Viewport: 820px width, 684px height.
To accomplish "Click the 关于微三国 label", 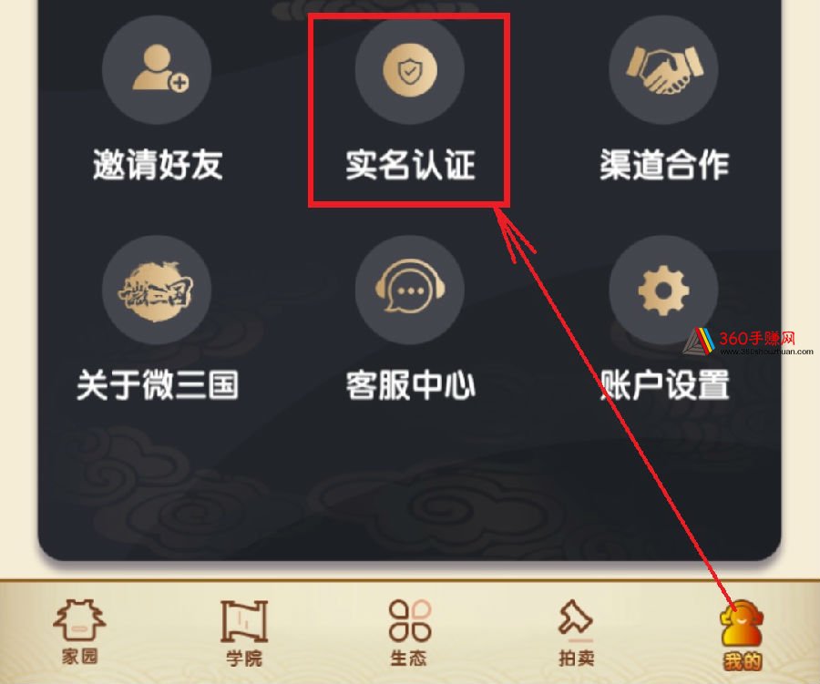I will [158, 385].
